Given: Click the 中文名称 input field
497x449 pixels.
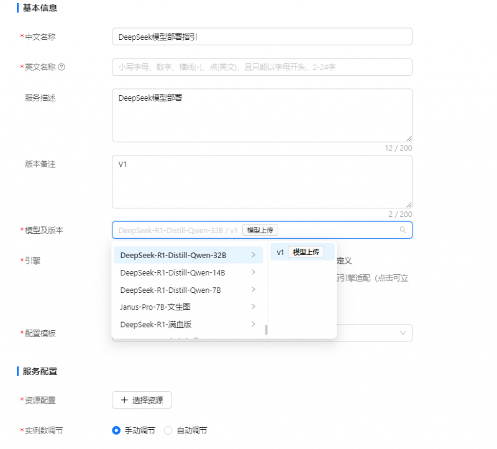Looking at the screenshot, I should [x=261, y=37].
